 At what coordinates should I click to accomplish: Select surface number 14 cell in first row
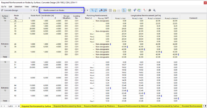point(5,21)
